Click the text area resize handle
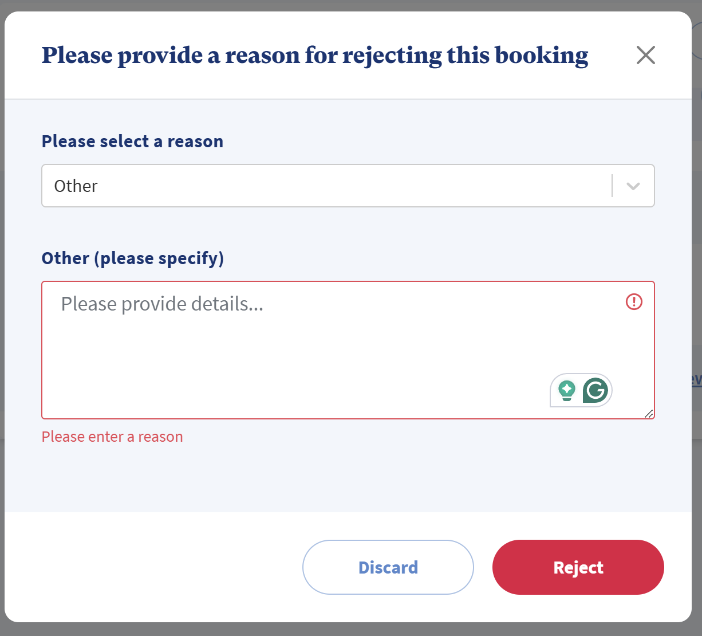 tap(649, 413)
